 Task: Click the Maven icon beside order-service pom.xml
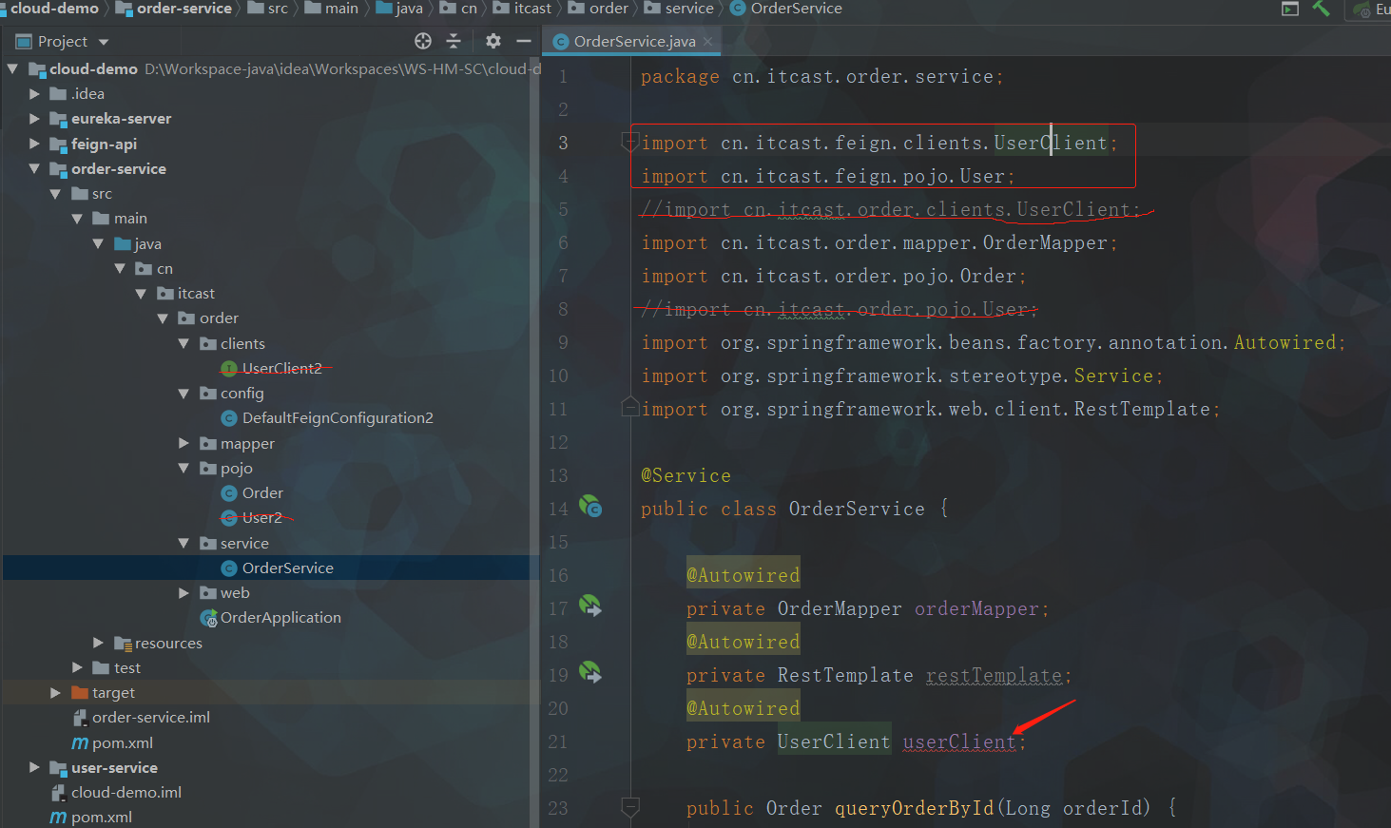(80, 743)
